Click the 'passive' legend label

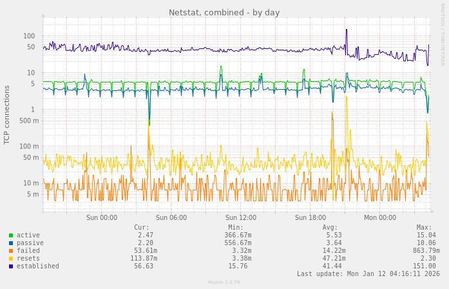[30, 243]
